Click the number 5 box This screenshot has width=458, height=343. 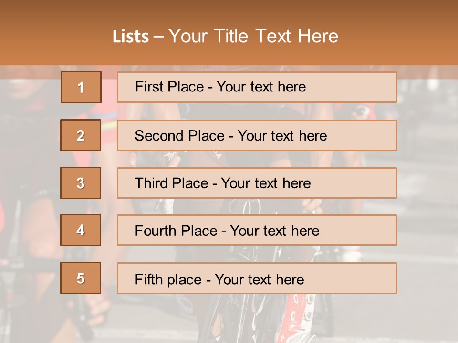point(81,278)
